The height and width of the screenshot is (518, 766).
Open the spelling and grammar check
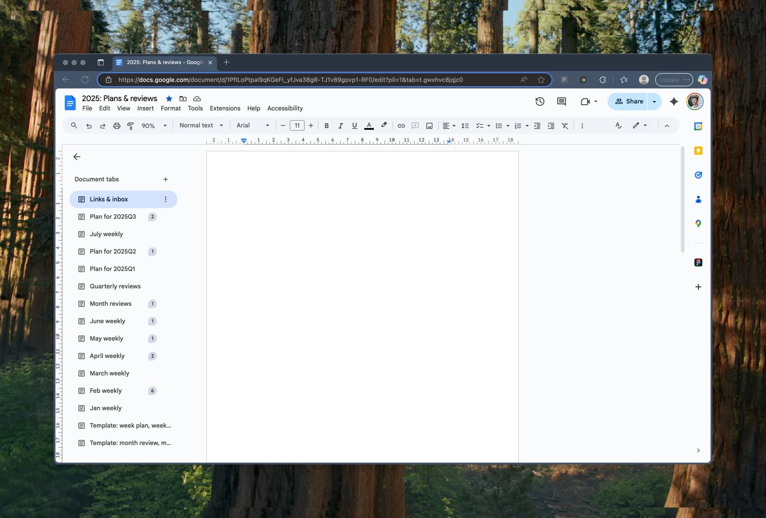pyautogui.click(x=618, y=125)
